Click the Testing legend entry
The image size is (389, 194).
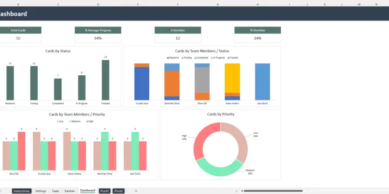tap(186, 58)
